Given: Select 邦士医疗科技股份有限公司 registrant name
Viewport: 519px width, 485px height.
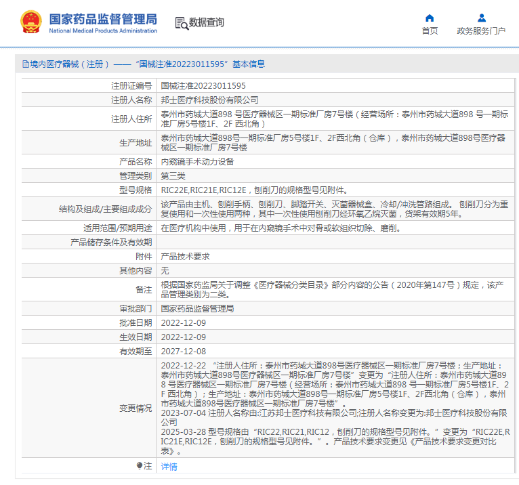Looking at the screenshot, I should point(209,100).
